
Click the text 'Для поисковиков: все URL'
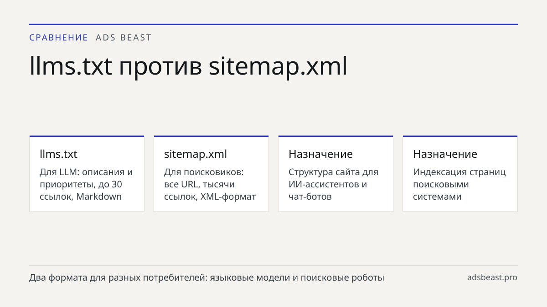(x=210, y=184)
